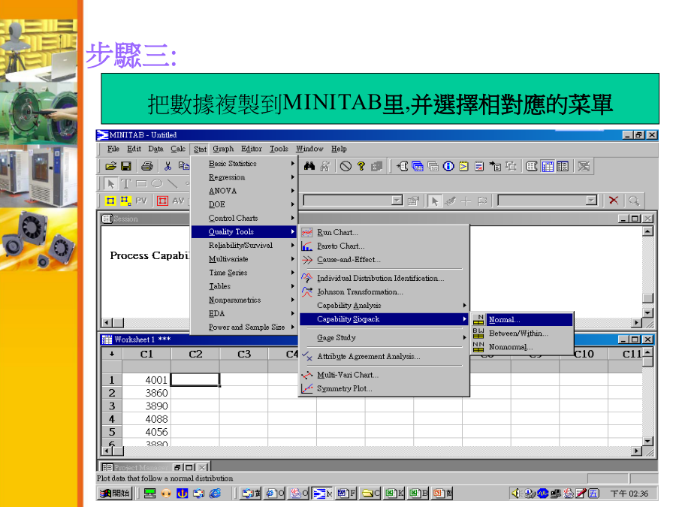Expand the DOE submenu
Viewport: 676px width, 507px height.
(x=243, y=204)
